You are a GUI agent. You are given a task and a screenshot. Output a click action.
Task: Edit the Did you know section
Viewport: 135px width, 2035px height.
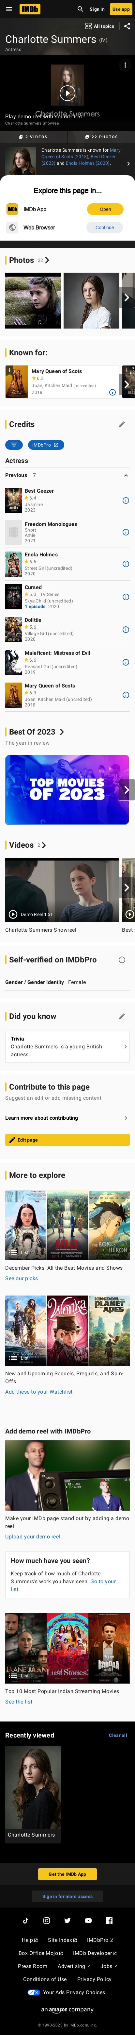122,1017
